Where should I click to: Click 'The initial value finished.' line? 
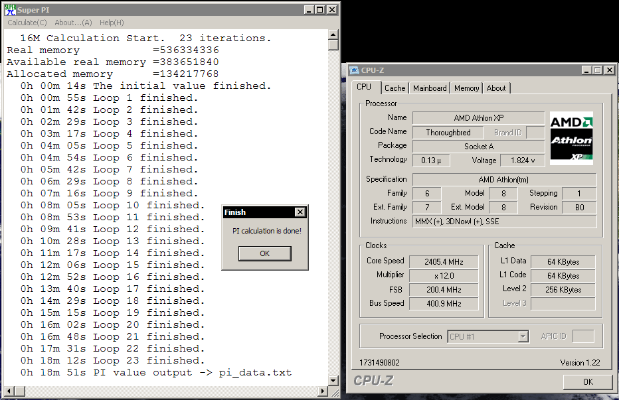point(145,86)
